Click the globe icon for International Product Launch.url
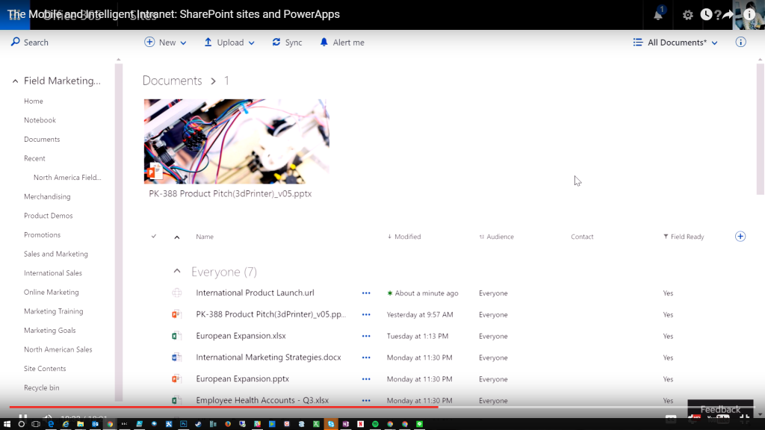 pyautogui.click(x=176, y=293)
